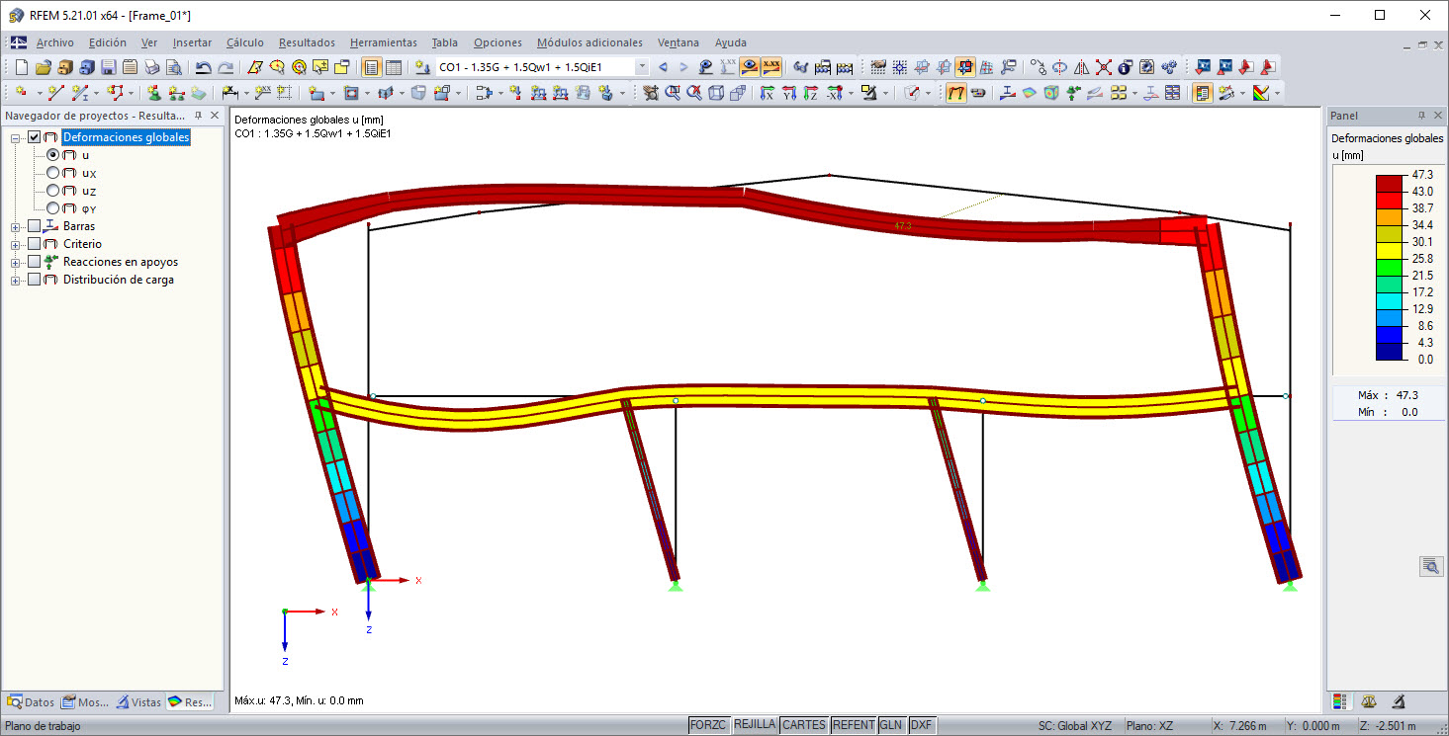The width and height of the screenshot is (1449, 736).
Task: Check Distribución de carga checkbox
Action: pyautogui.click(x=35, y=280)
